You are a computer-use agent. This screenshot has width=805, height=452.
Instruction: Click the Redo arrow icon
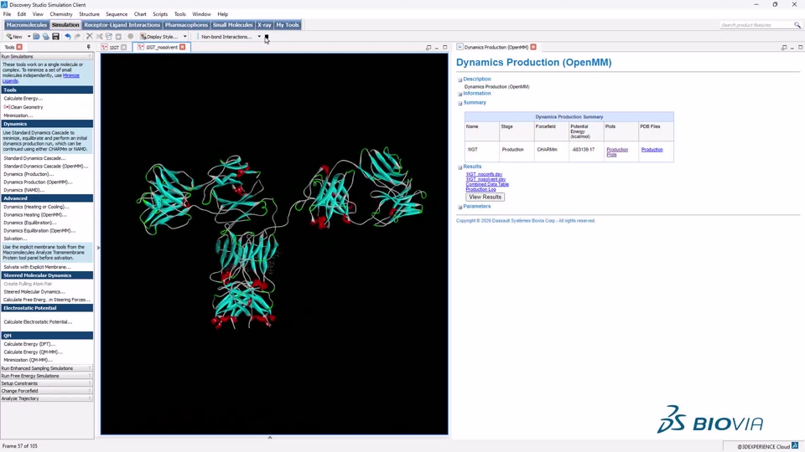tap(77, 37)
